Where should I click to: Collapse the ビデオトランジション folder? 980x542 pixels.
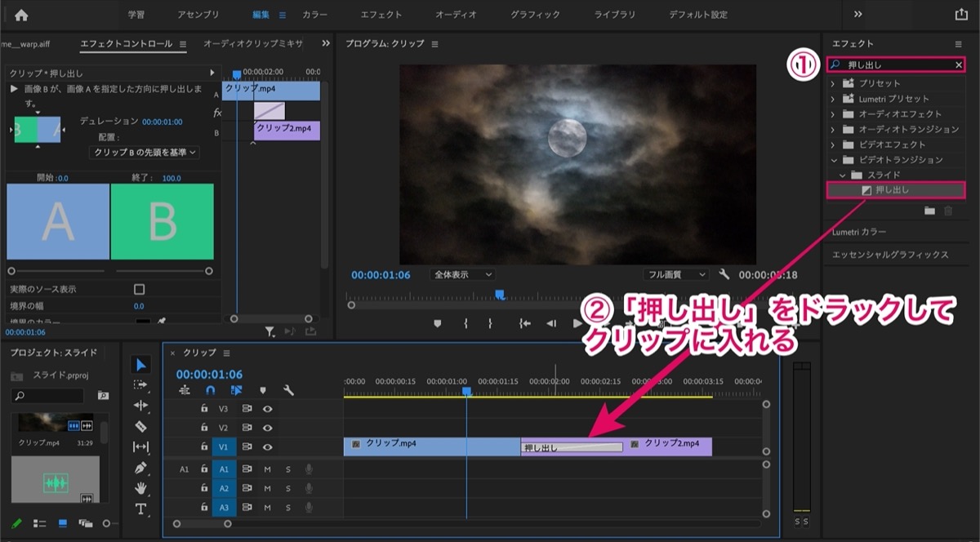(x=833, y=160)
